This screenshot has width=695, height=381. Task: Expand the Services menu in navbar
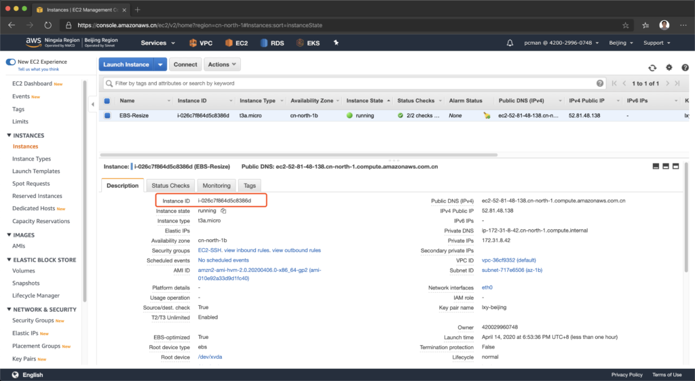pyautogui.click(x=157, y=43)
